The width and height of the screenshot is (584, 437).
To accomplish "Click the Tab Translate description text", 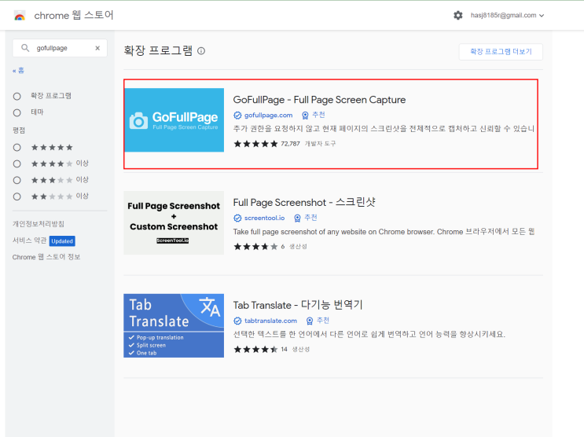I will pyautogui.click(x=369, y=334).
